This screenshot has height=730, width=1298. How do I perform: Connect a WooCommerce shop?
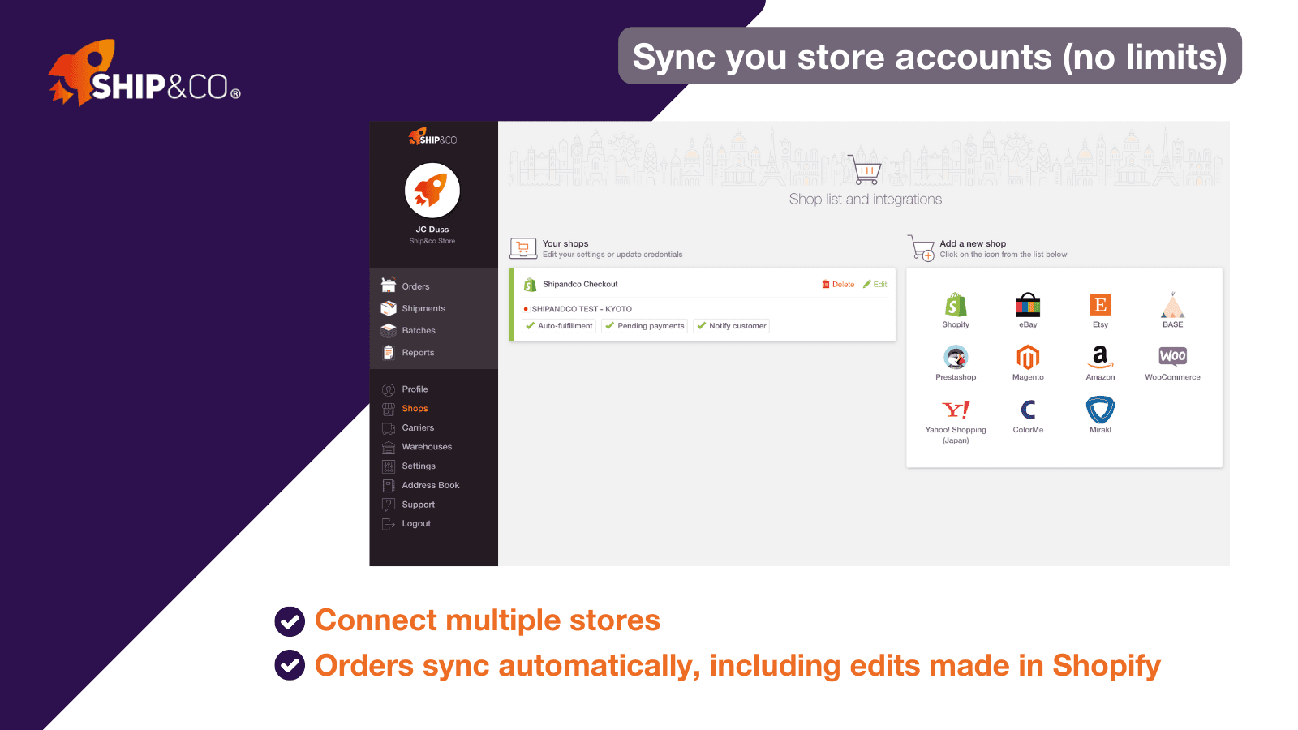click(x=1172, y=357)
